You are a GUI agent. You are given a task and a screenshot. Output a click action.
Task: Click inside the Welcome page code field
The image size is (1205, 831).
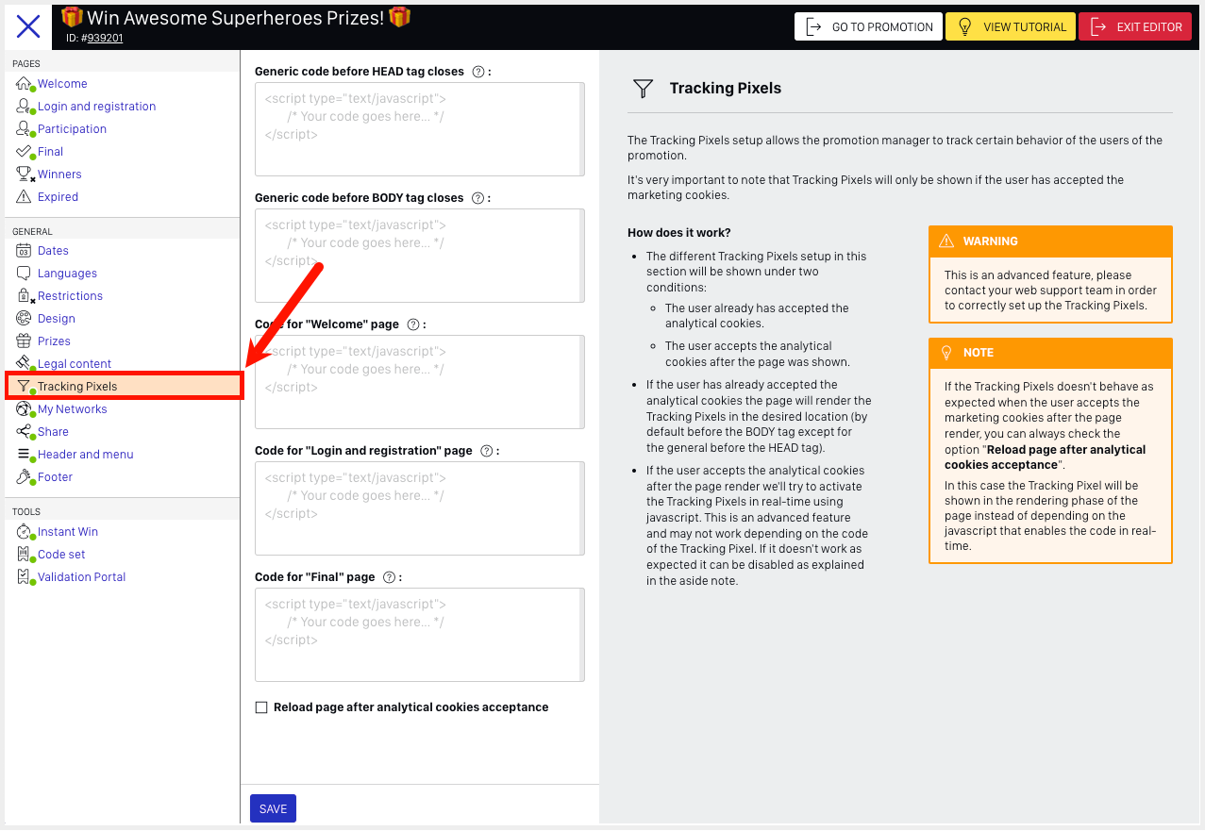(x=419, y=382)
